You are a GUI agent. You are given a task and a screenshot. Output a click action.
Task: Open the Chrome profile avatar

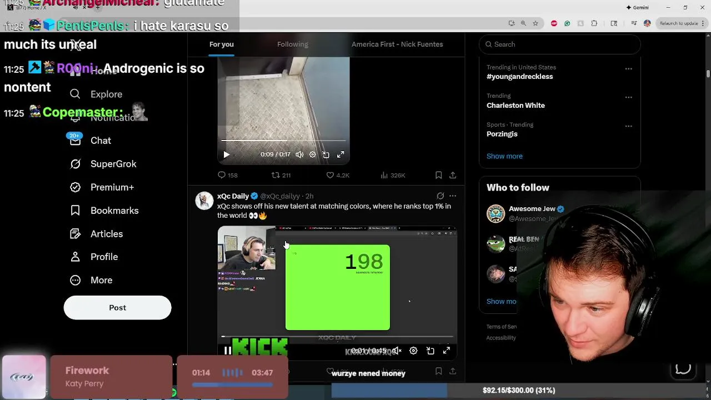coord(647,23)
